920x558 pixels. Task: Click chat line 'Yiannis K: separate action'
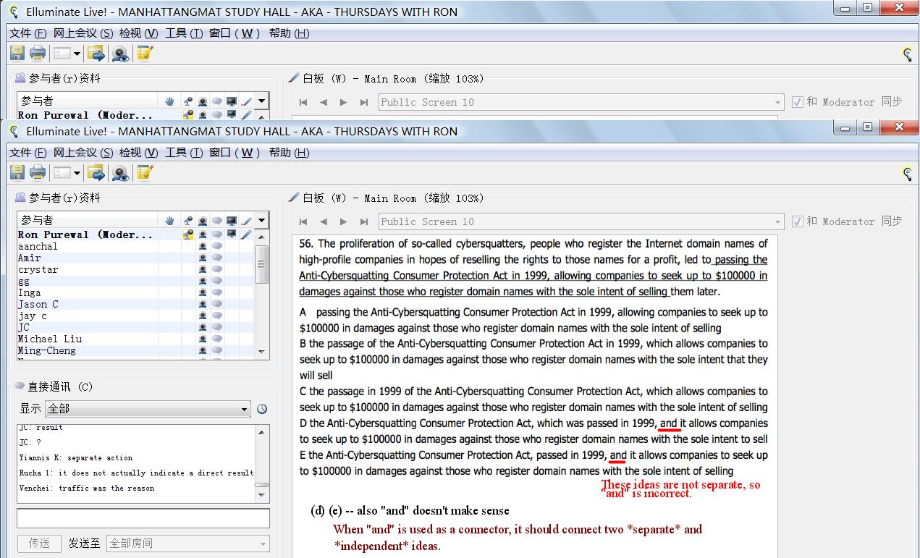pyautogui.click(x=75, y=457)
